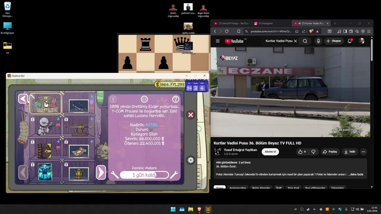Screen dimensions: 381x214
Task: Click the YouTube URL address bar
Action: pyautogui.click(x=271, y=31)
